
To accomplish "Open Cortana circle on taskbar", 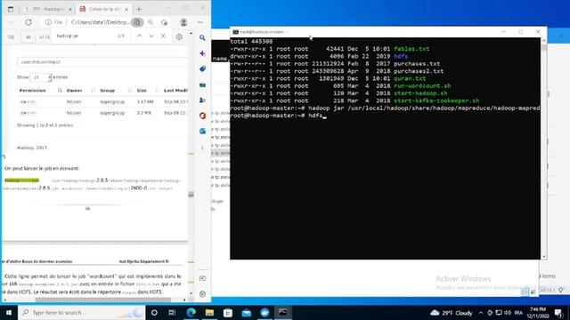I will click(x=154, y=312).
